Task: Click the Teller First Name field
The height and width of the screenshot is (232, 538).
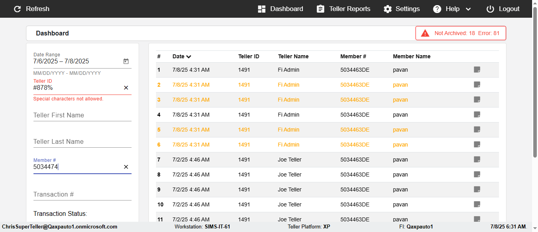Action: (82, 115)
